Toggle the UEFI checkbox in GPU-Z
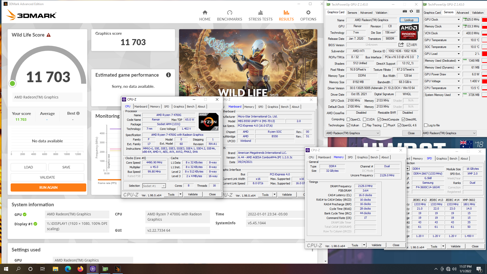The width and height of the screenshot is (487, 274). (408, 45)
